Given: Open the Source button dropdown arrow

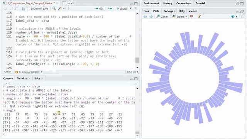Looking at the screenshot, I should [130, 8].
